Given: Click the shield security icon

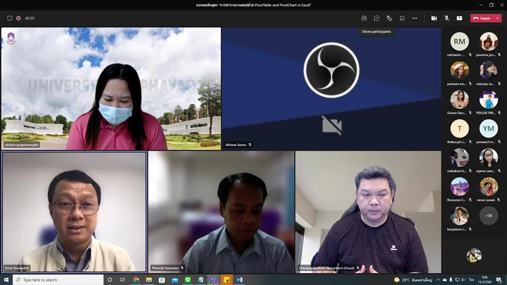Looking at the screenshot, I should pos(10,18).
